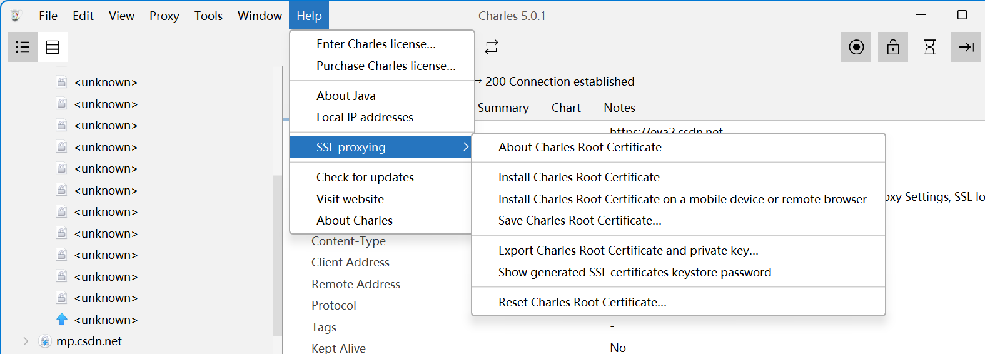Select Visit website entry

381,199
